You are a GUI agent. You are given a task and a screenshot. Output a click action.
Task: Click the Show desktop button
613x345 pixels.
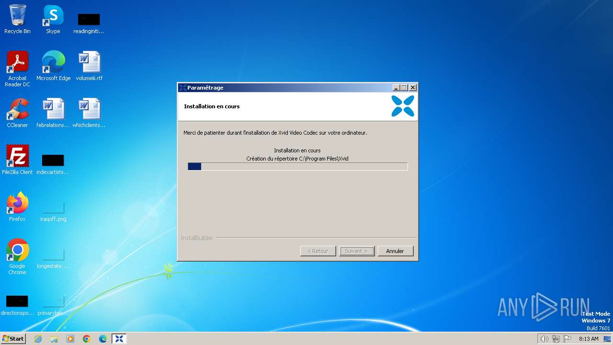pos(608,339)
